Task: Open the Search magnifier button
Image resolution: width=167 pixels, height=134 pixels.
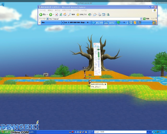Action: tap(71, 14)
